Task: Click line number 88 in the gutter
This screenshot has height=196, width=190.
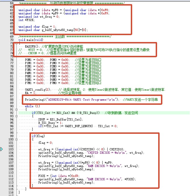Action: click(x=12, y=100)
